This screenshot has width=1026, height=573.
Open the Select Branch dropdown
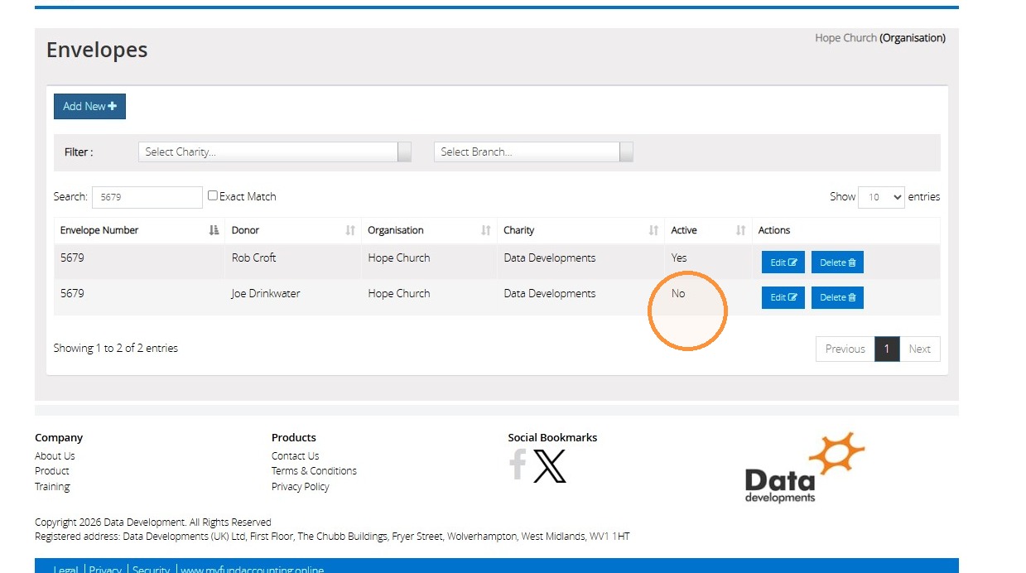[533, 152]
